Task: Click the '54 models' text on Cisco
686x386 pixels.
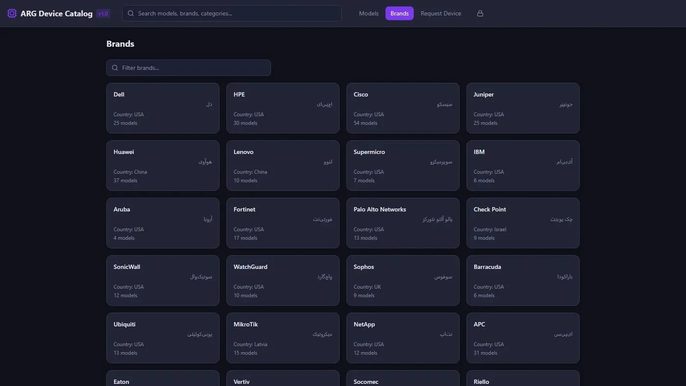Action: point(366,123)
